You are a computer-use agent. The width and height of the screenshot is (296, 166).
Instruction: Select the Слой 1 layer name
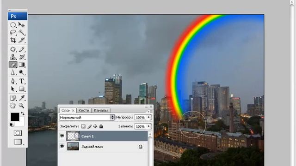point(87,136)
